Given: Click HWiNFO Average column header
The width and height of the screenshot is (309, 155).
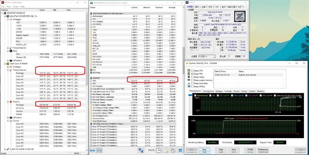Looking at the screenshot, I should point(171,7).
